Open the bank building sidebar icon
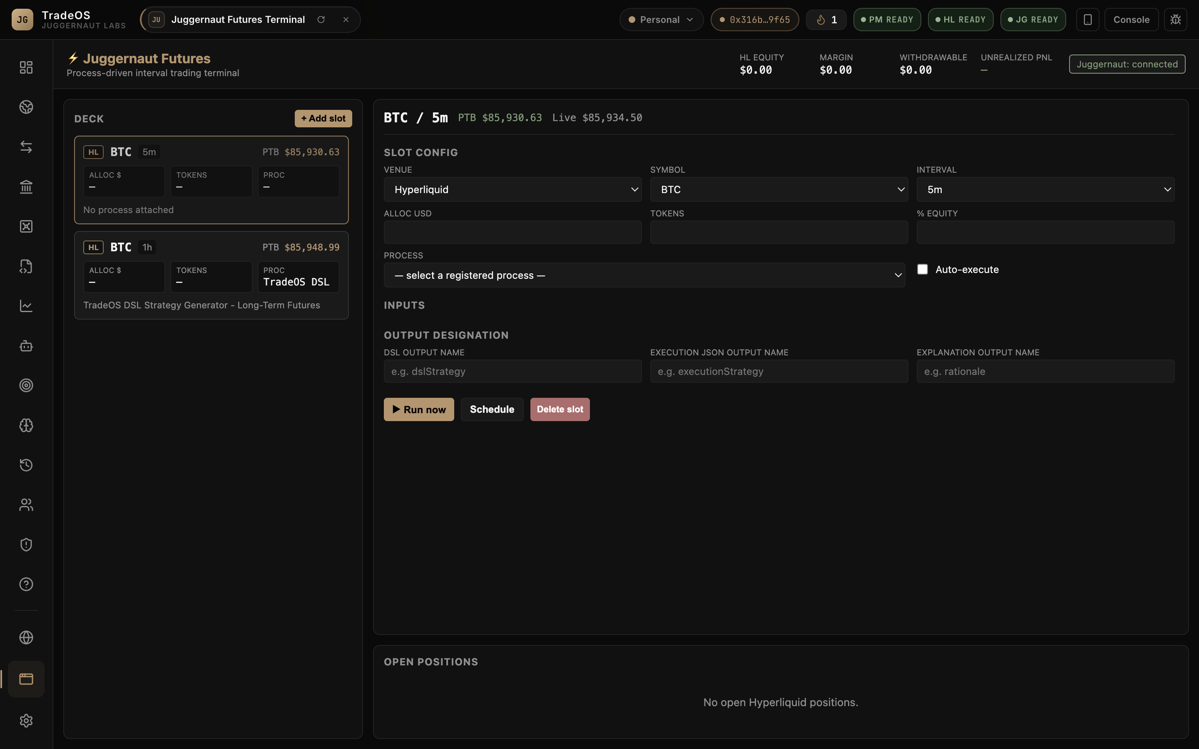The height and width of the screenshot is (749, 1199). coord(26,187)
